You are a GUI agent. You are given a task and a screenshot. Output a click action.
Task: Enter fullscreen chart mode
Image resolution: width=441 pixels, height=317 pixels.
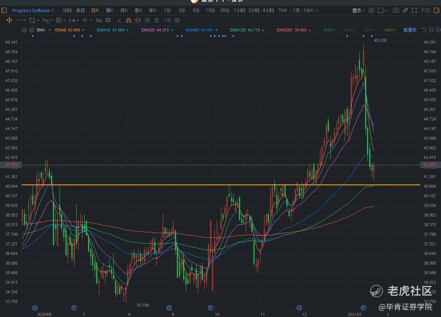(414, 10)
